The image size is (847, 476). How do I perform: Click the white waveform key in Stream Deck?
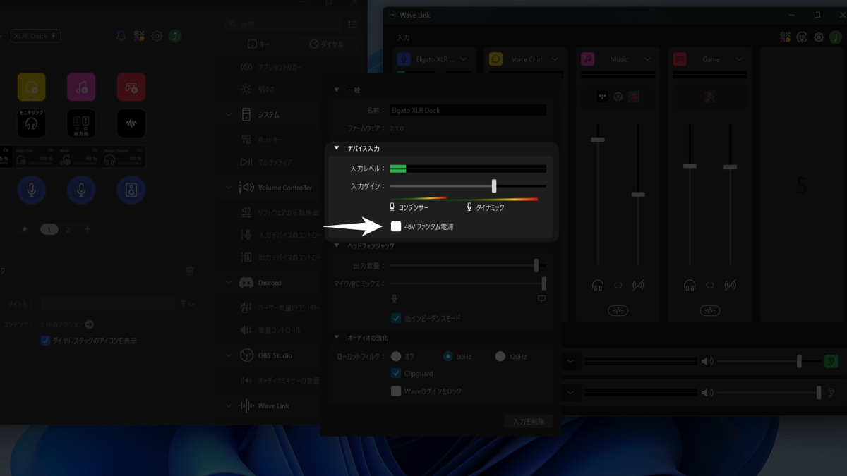click(131, 123)
